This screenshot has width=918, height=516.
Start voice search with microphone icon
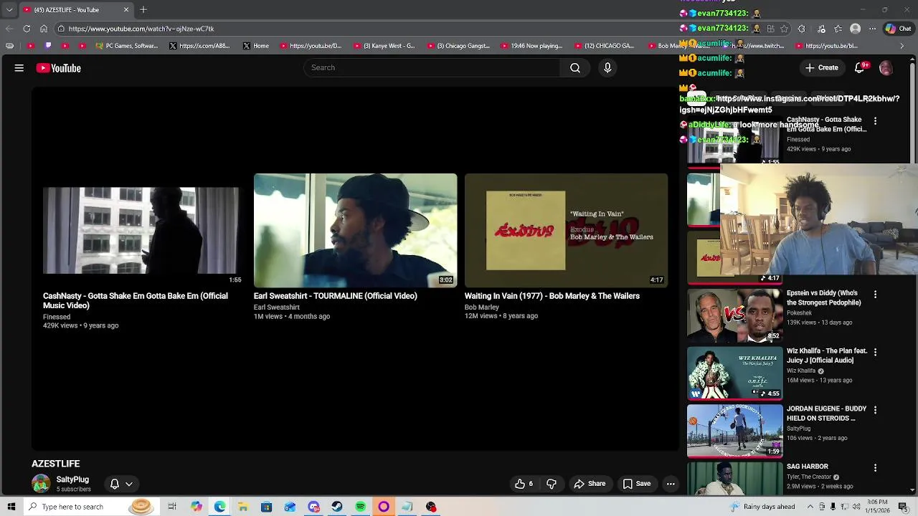tap(607, 67)
